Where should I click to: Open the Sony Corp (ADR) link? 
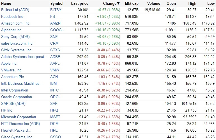coord(15,37)
